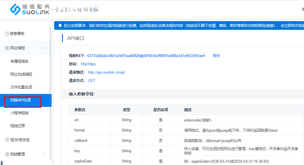
Task: Click the GET request method value
Action: 92,81
